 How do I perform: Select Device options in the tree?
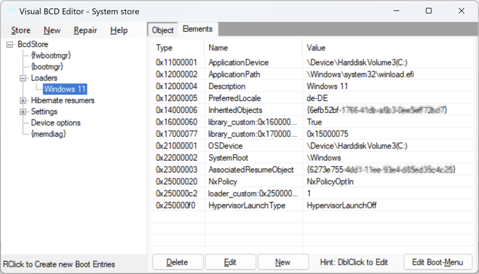point(56,123)
